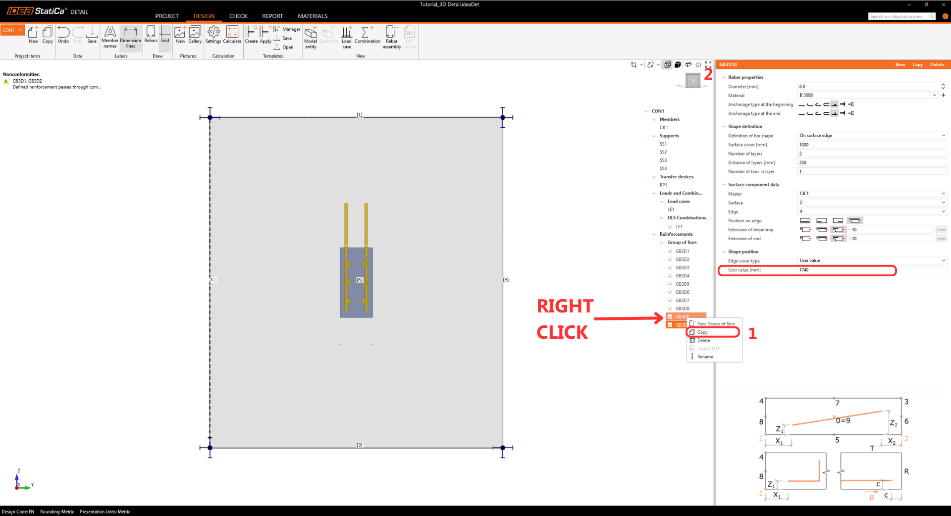This screenshot has height=516, width=951.
Task: Switch to wireframe view mode in the viewport toolbar
Action: coord(668,65)
